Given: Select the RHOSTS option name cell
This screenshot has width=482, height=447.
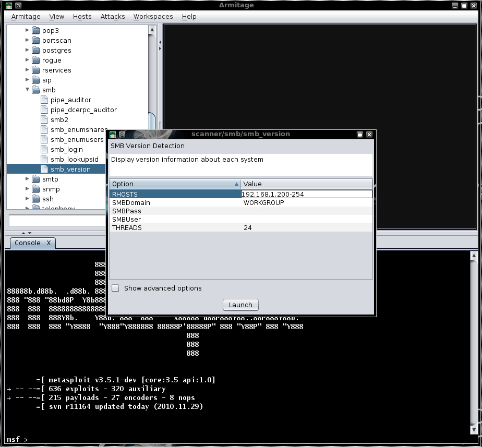Looking at the screenshot, I should [x=175, y=194].
